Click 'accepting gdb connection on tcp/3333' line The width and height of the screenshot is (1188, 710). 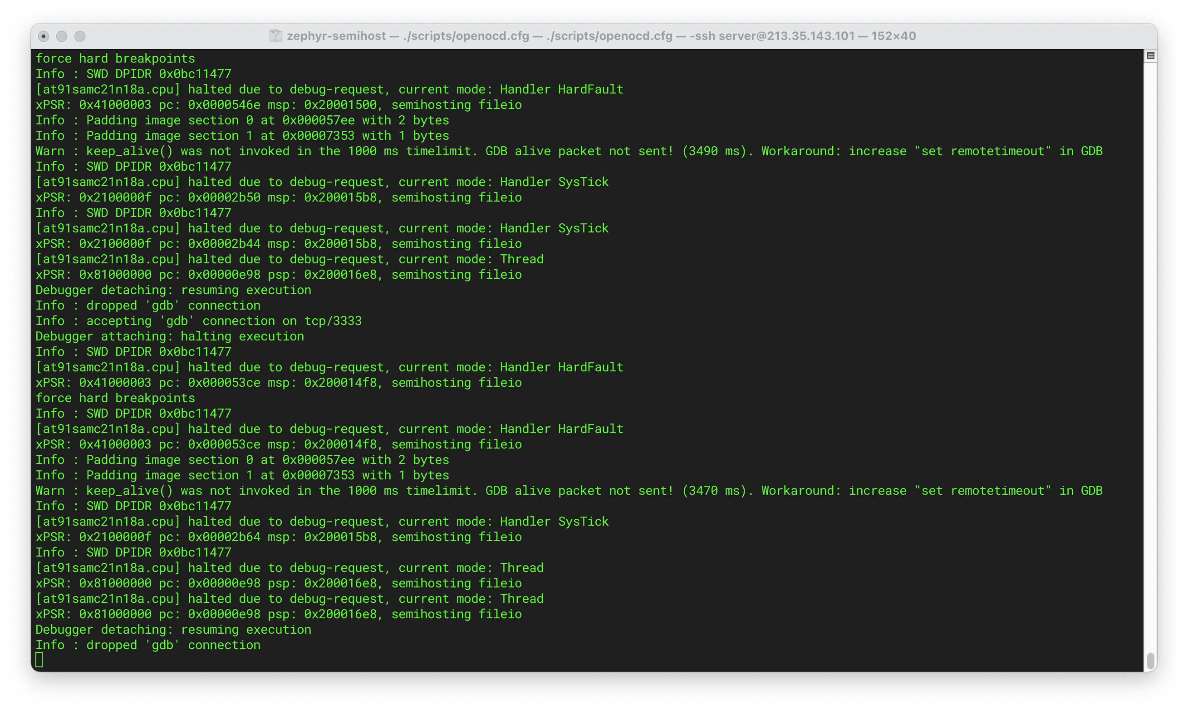(198, 321)
